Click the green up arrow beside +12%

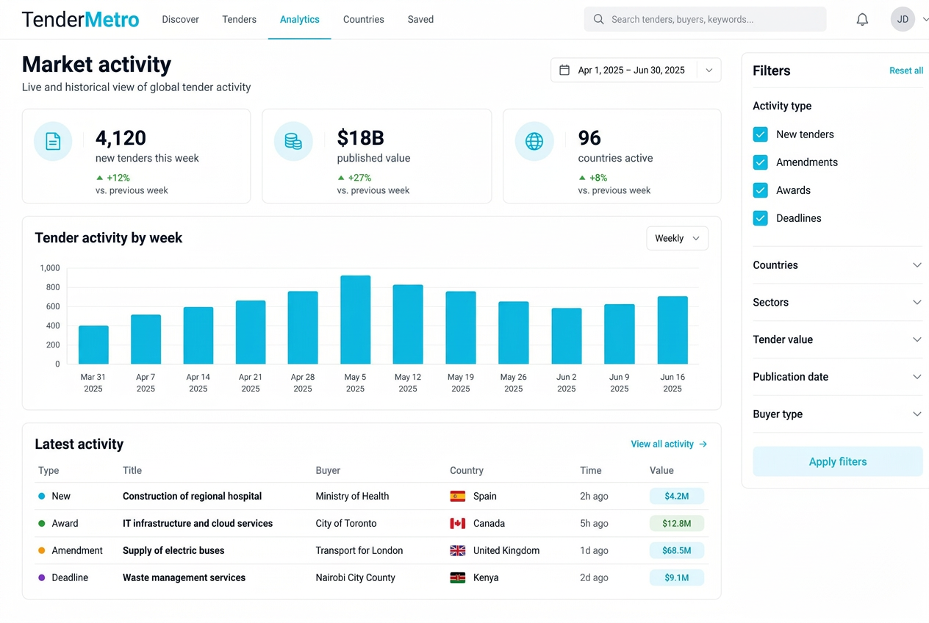pos(99,178)
